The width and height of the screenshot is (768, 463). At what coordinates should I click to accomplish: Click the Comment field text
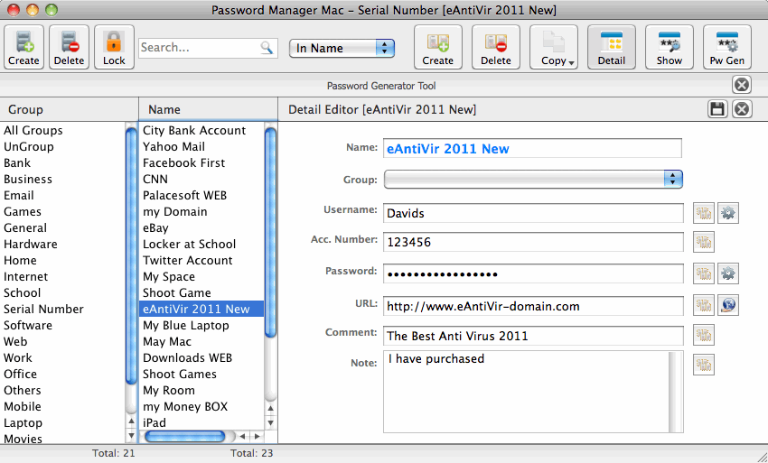pos(533,336)
